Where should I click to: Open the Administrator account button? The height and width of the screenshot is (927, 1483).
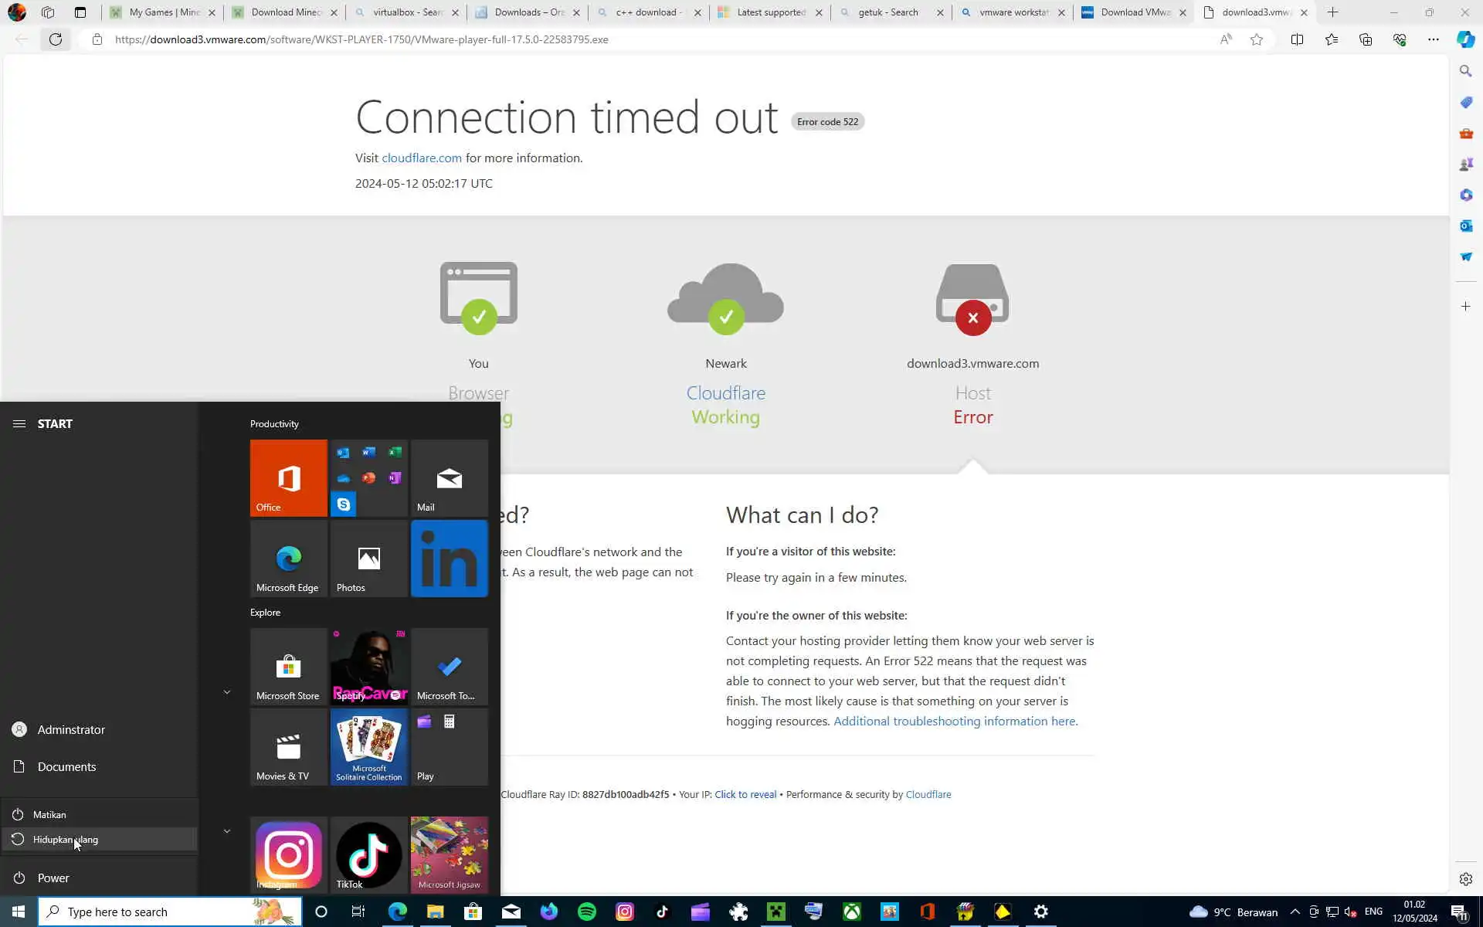[71, 729]
